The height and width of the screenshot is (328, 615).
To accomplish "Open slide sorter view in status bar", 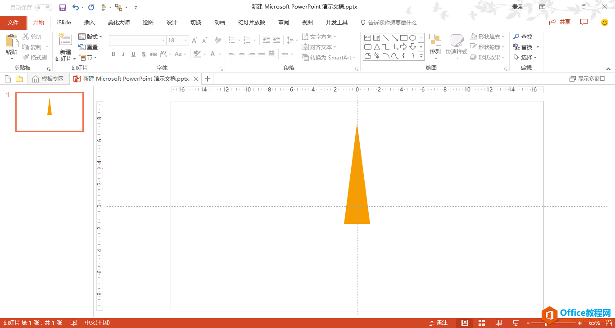I will [x=482, y=323].
